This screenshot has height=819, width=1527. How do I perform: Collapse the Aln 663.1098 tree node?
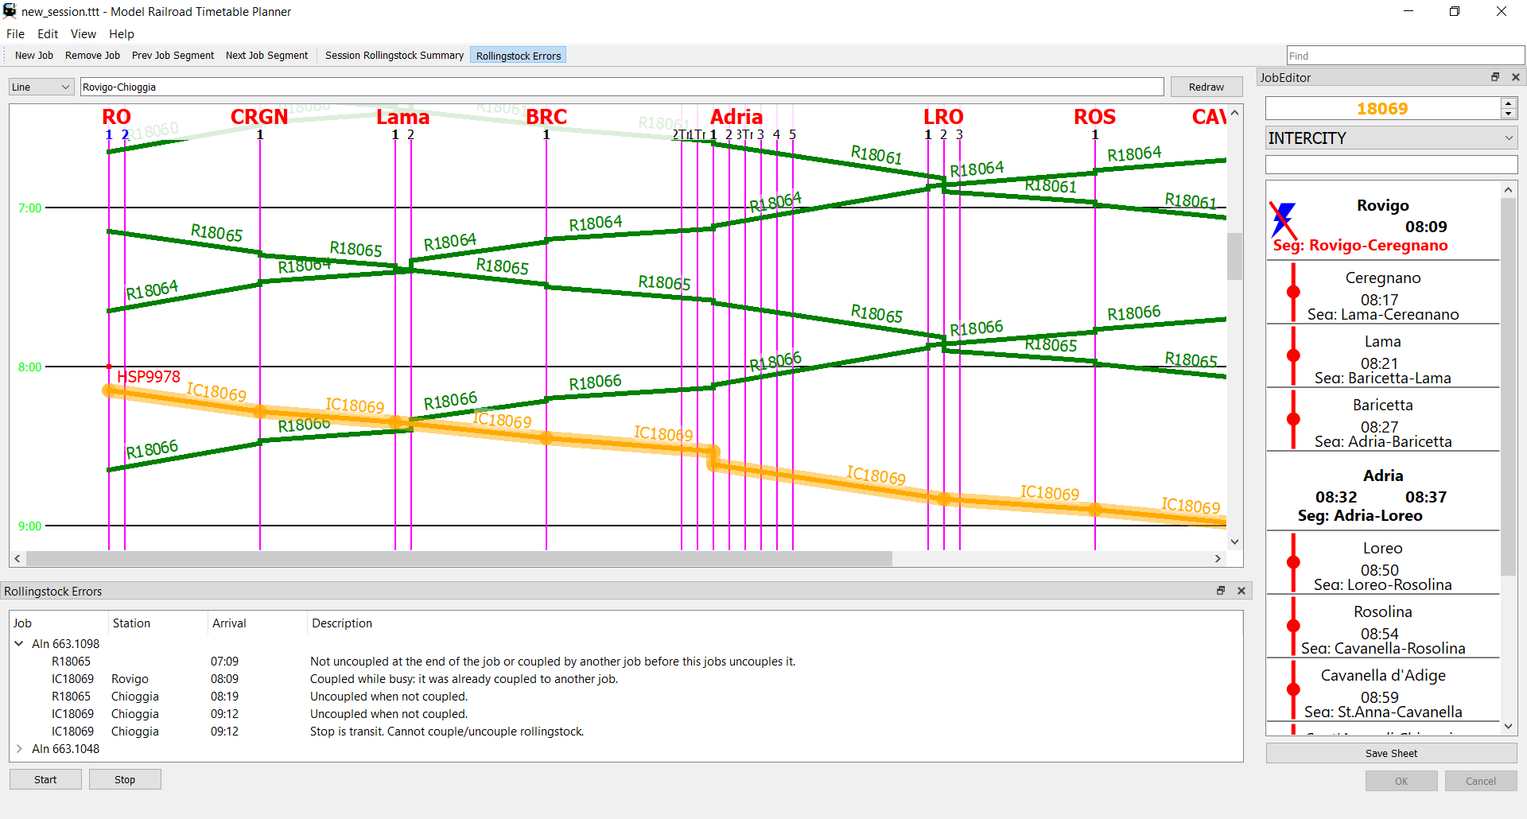pyautogui.click(x=19, y=644)
